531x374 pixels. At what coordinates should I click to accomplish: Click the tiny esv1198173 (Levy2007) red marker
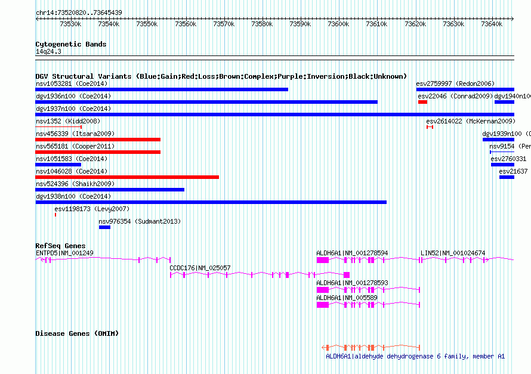point(55,215)
